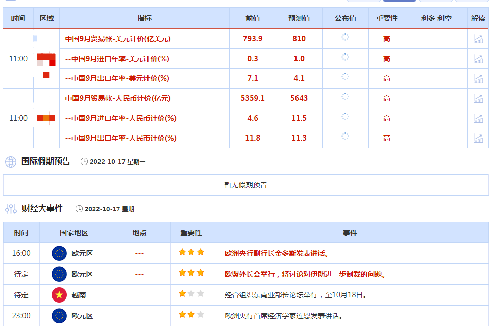
Task: Open the 中国9月出口年率-人民币计价(%) indicator link
Action: click(120, 138)
